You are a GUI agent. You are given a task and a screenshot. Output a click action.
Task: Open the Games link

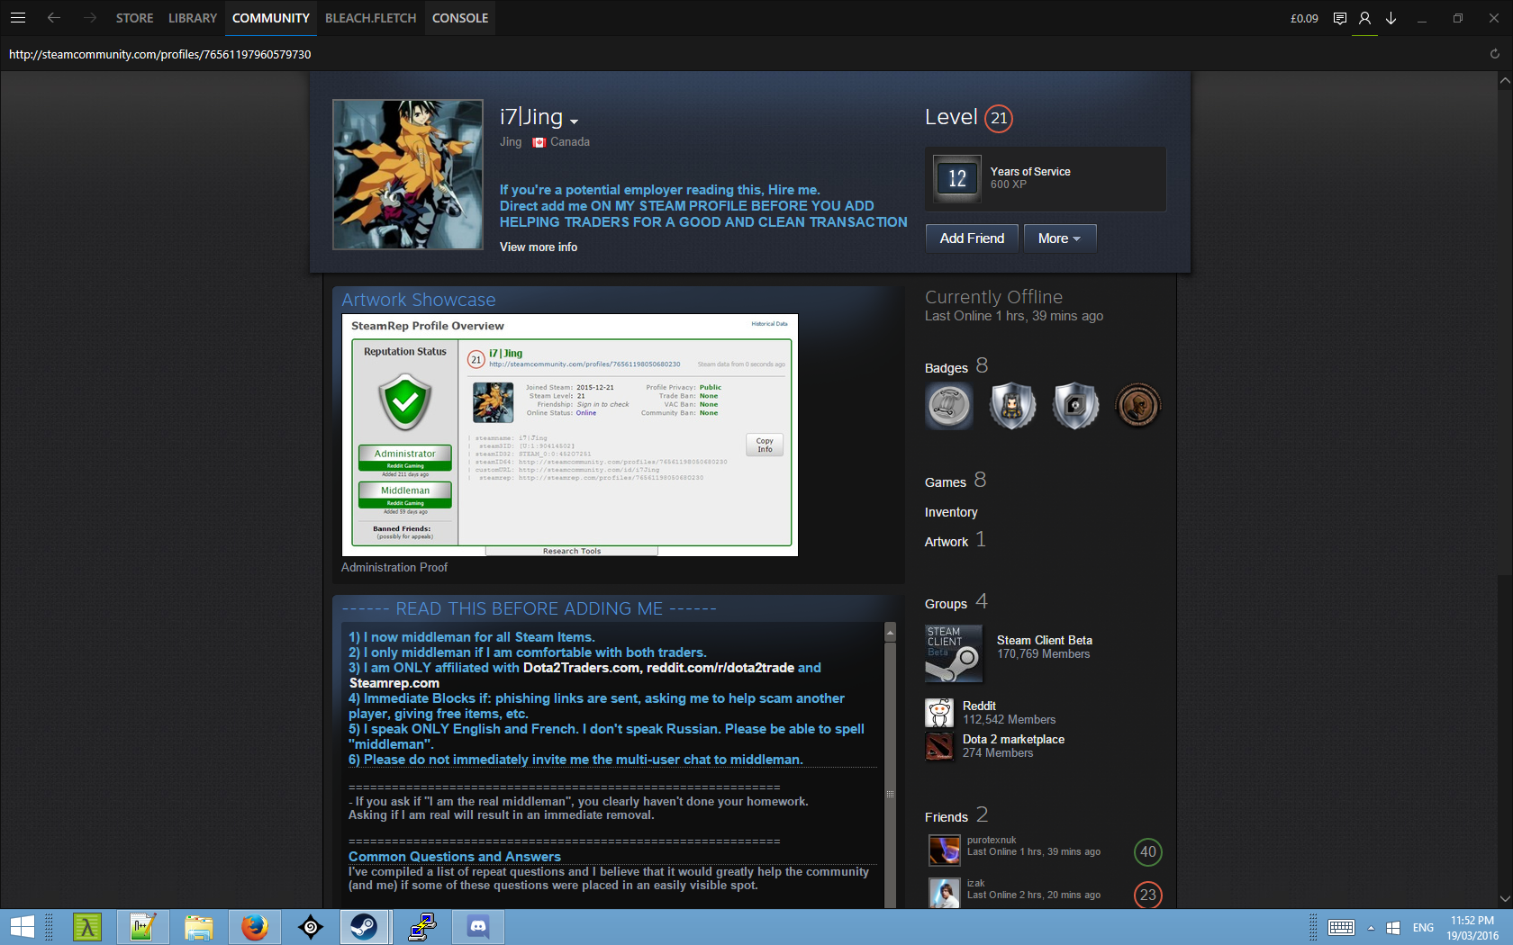pyautogui.click(x=946, y=481)
